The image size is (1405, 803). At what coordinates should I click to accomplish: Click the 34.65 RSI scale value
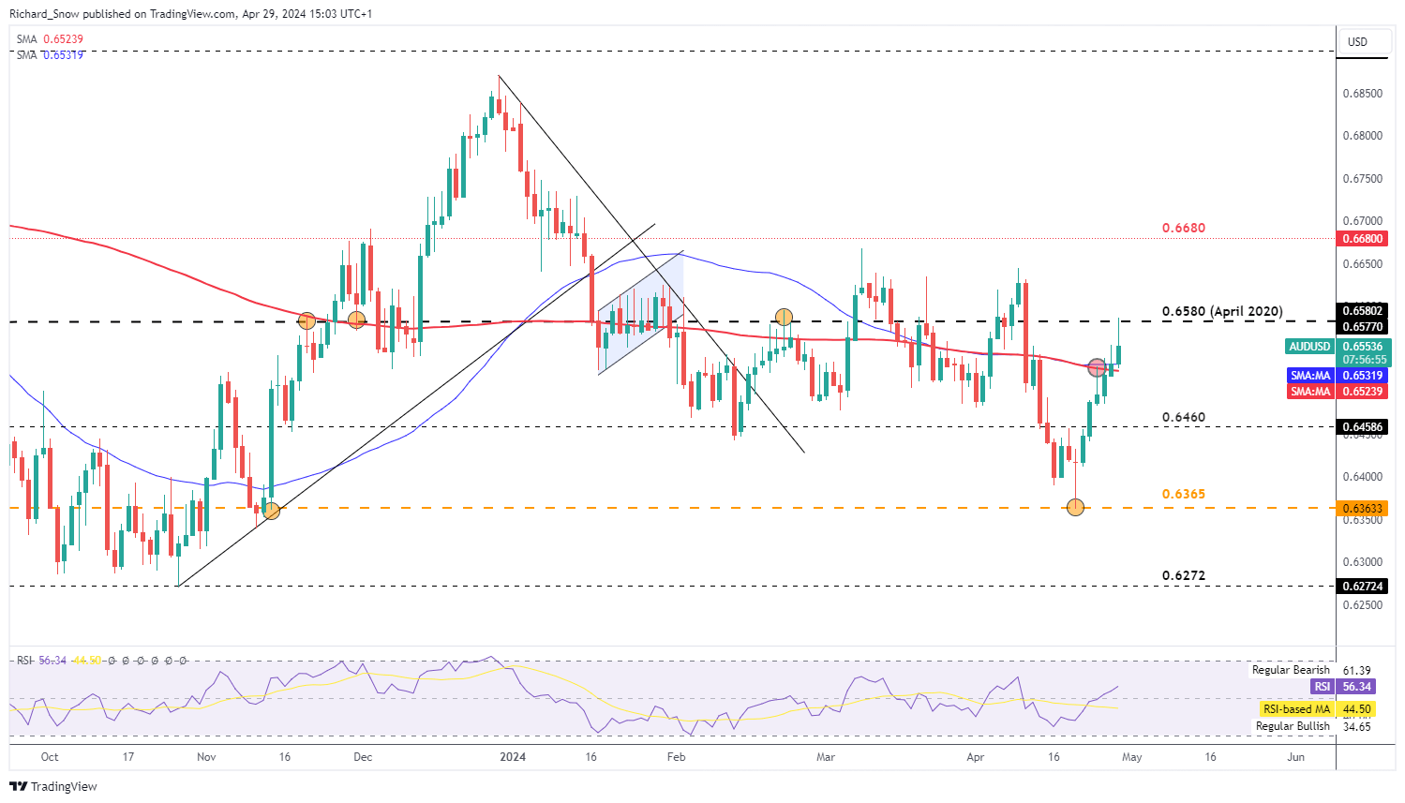(x=1357, y=727)
